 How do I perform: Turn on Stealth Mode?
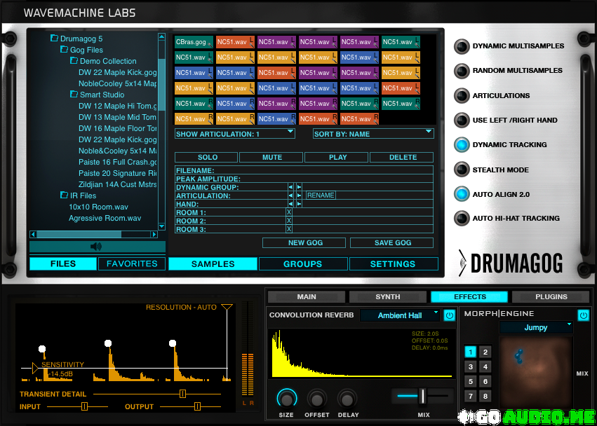click(462, 170)
